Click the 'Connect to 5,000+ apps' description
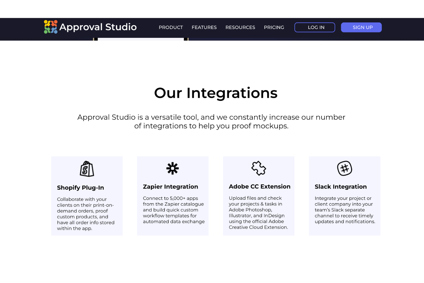 [174, 210]
